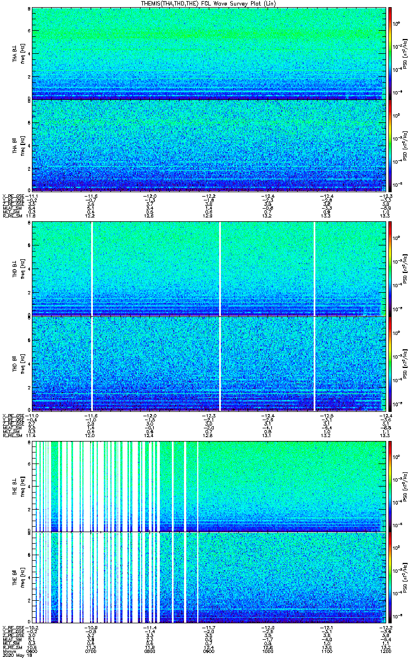
Task: Click the first white data gap in THD panel
Action: click(92, 315)
